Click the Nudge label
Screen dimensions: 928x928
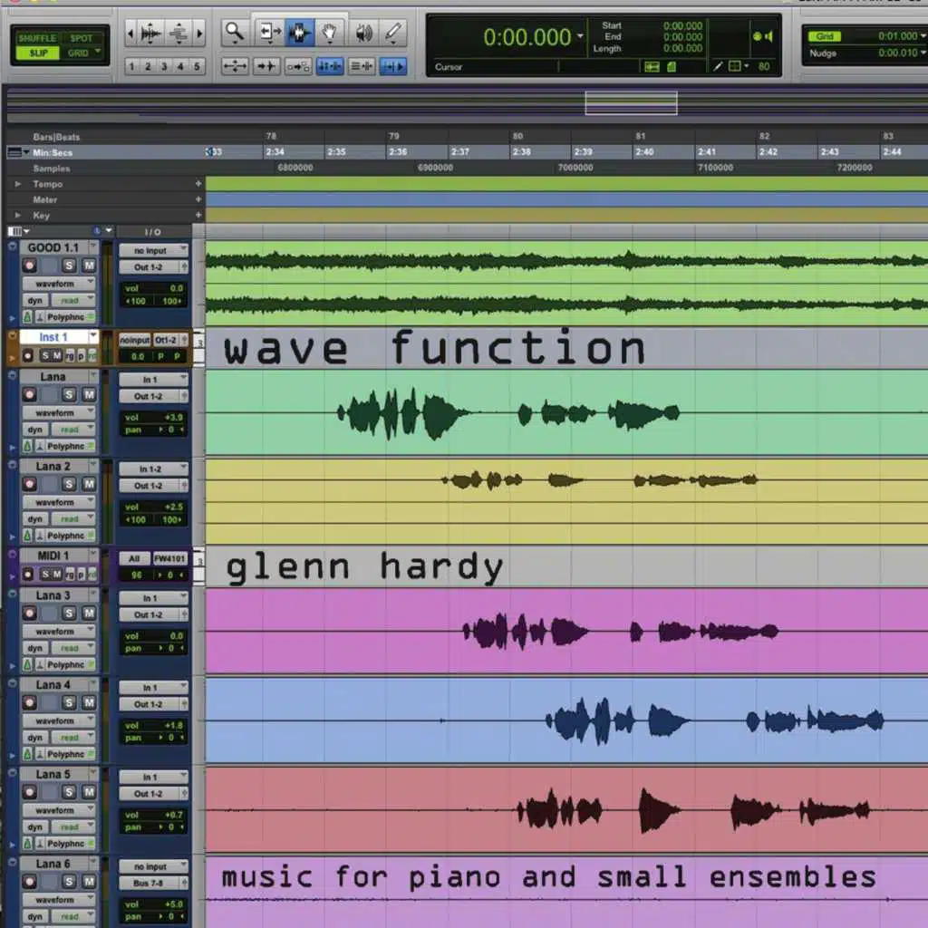click(823, 53)
